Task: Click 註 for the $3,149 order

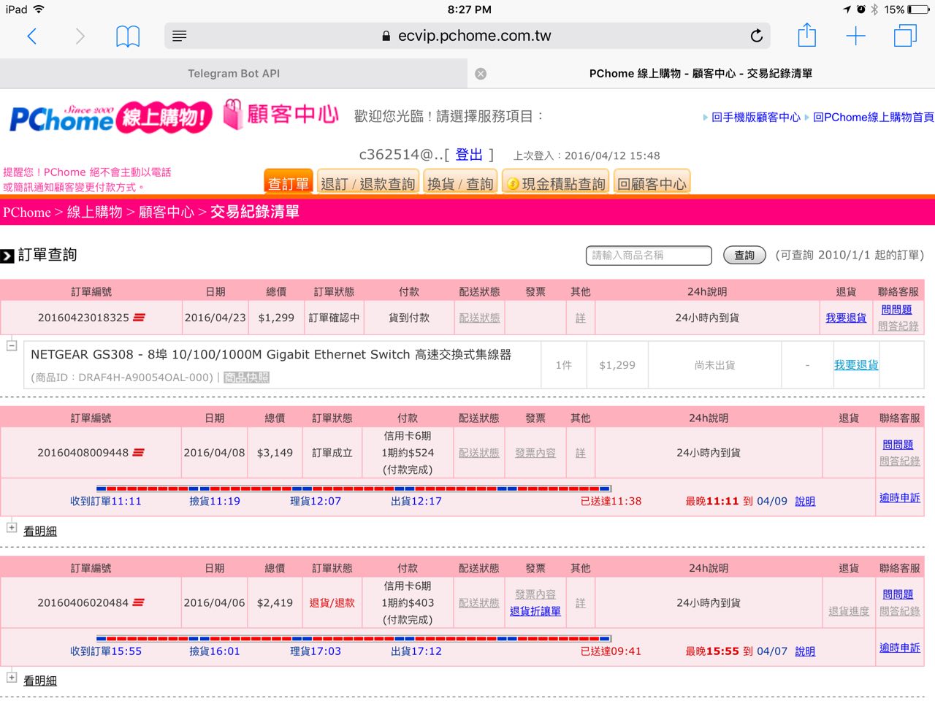Action: tap(581, 453)
